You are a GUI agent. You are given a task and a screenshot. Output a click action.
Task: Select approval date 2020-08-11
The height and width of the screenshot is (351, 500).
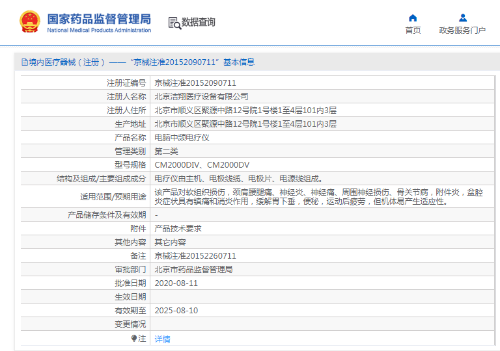176,283
